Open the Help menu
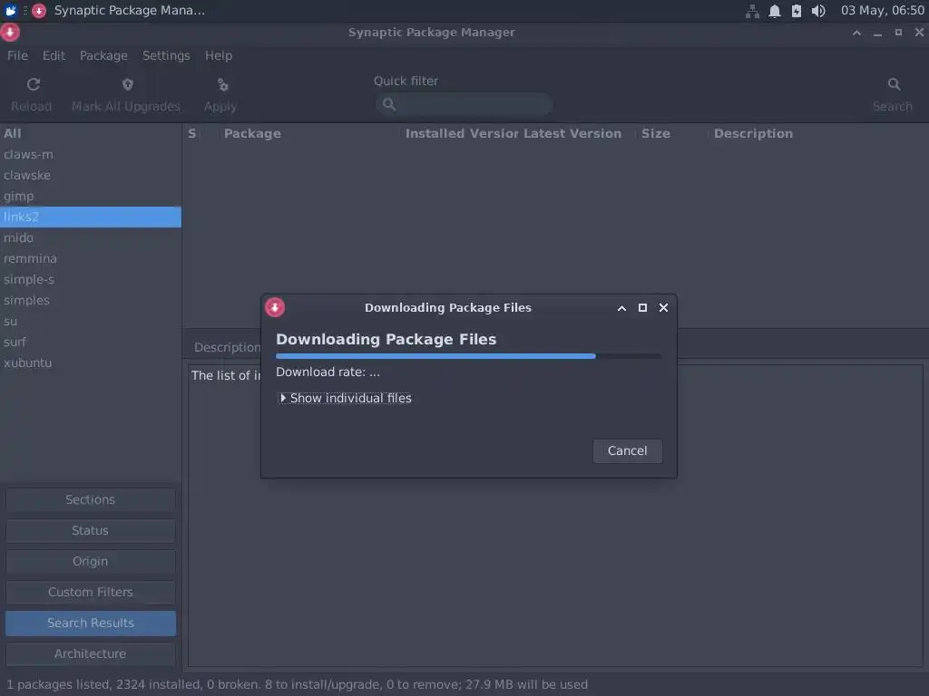This screenshot has width=929, height=696. point(219,55)
